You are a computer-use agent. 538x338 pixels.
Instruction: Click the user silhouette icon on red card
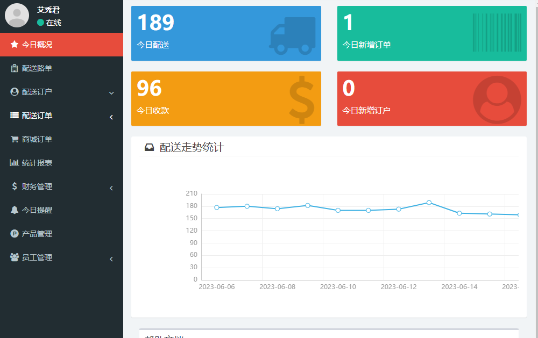[x=497, y=100]
